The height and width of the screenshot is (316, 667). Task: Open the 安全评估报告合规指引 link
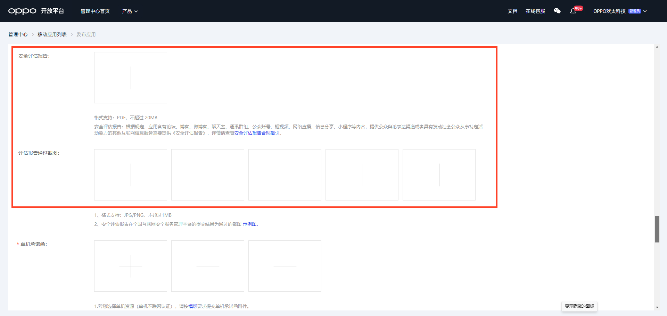[257, 133]
